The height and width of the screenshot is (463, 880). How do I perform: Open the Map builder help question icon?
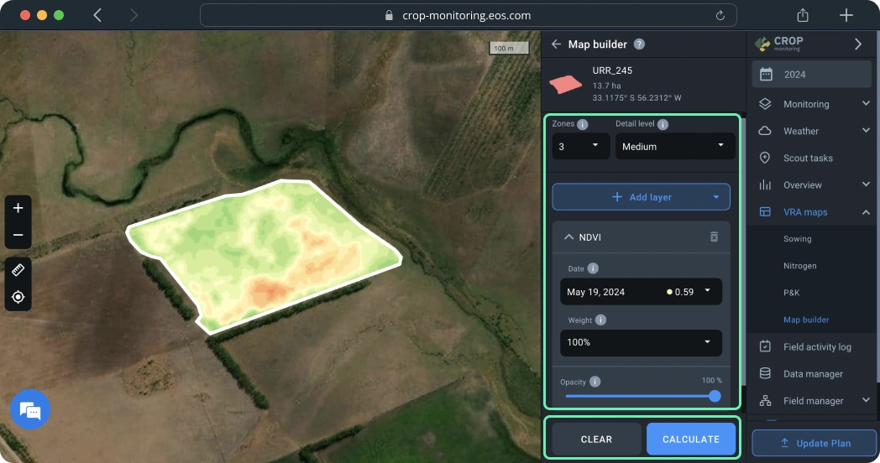point(639,44)
